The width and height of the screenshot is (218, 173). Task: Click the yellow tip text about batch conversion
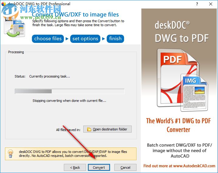pos(73,154)
